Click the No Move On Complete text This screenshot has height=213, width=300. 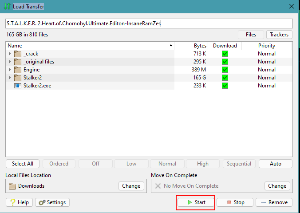pos(191,186)
